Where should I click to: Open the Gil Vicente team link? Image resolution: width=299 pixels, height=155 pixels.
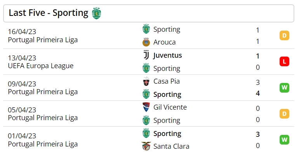click(170, 107)
